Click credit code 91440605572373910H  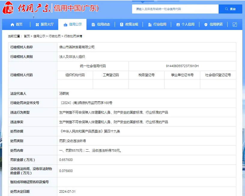182,66
